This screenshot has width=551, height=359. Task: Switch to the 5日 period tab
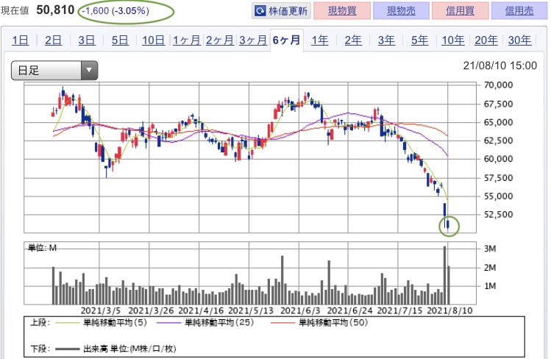point(120,40)
